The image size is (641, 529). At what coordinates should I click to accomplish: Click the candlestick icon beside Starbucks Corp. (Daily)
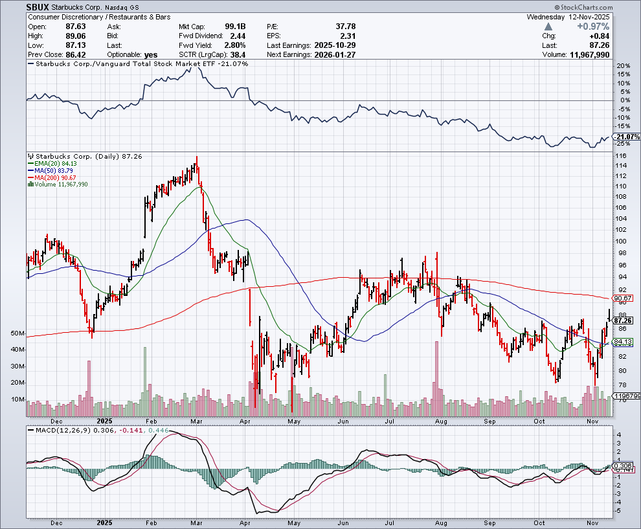point(30,157)
